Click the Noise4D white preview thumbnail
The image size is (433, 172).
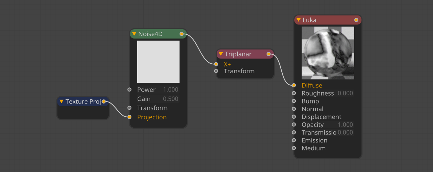point(158,62)
